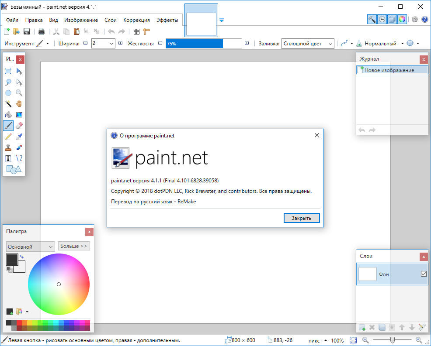Select the Clone Stamp tool
The width and height of the screenshot is (431, 346).
(x=8, y=147)
